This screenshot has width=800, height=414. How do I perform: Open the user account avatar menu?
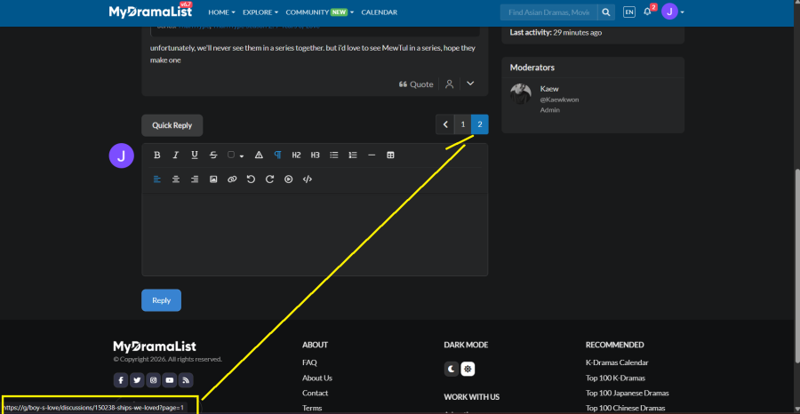(x=673, y=12)
